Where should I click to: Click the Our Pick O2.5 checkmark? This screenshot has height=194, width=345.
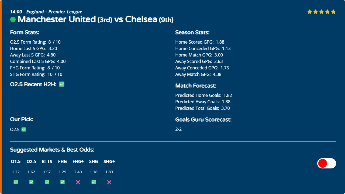[x=23, y=129]
